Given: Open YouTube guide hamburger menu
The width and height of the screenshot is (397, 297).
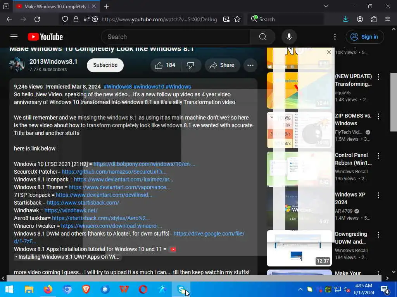Looking at the screenshot, I should (14, 37).
